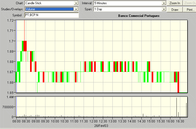Click the tallest volume bar near 16:20
196x129 pixels.
tap(177, 107)
